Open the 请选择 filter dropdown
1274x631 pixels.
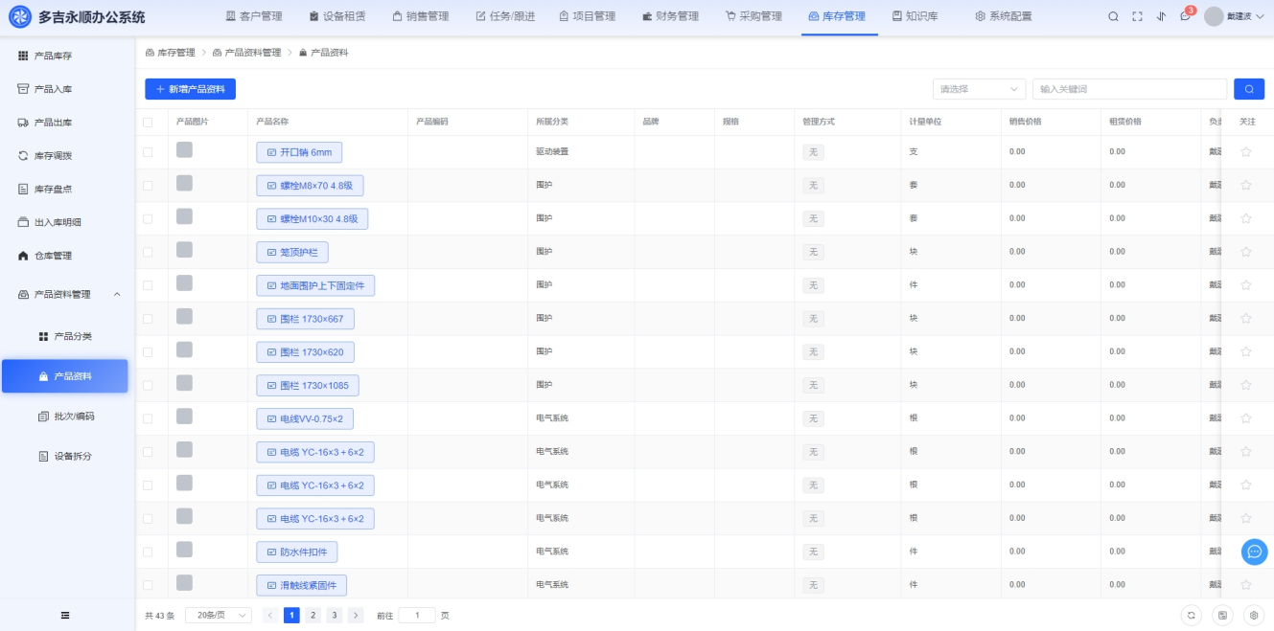pos(979,89)
